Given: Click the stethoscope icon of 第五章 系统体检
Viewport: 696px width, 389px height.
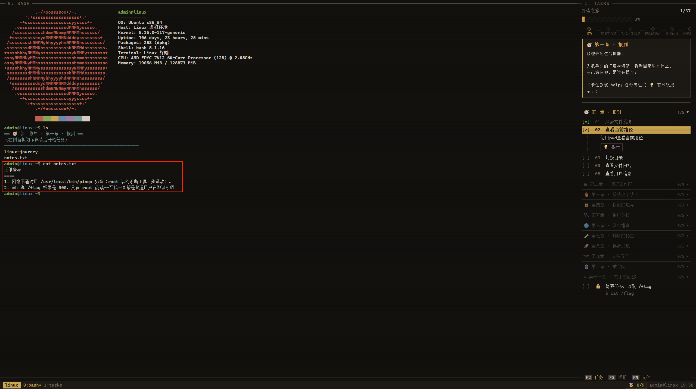Looking at the screenshot, I should pos(586,215).
